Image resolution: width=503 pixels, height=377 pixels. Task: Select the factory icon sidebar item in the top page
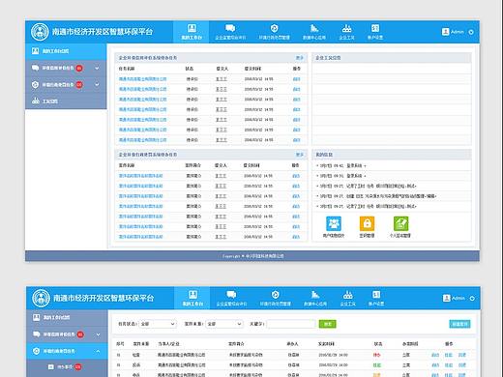tap(66, 101)
